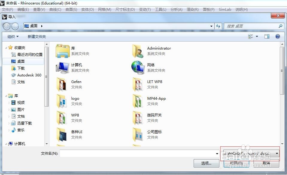Click the sidebar scrollbar down arrow

(47, 144)
